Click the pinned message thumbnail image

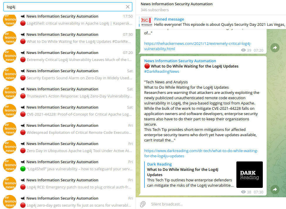147,22
